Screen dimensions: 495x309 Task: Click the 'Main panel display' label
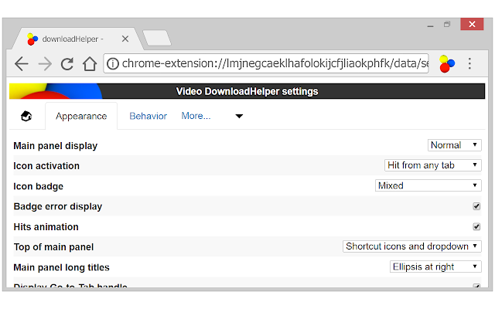pyautogui.click(x=56, y=146)
